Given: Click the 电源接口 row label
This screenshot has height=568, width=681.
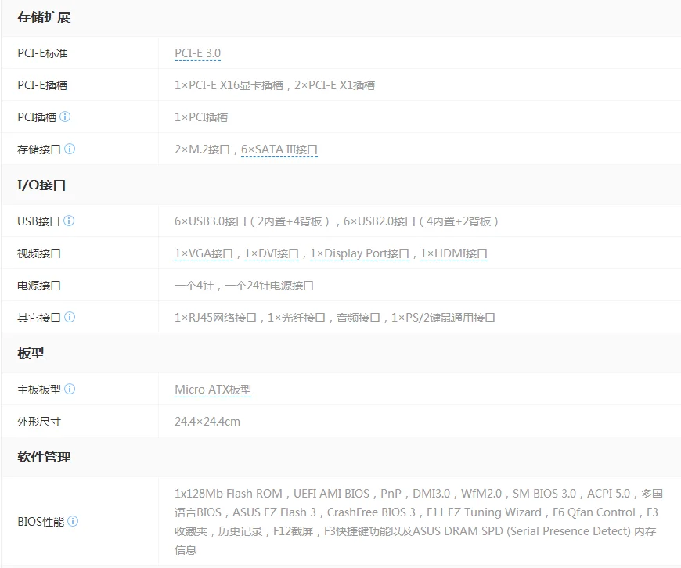Looking at the screenshot, I should 38,286.
